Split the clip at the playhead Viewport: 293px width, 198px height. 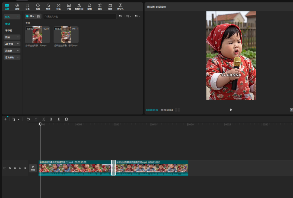(43, 119)
